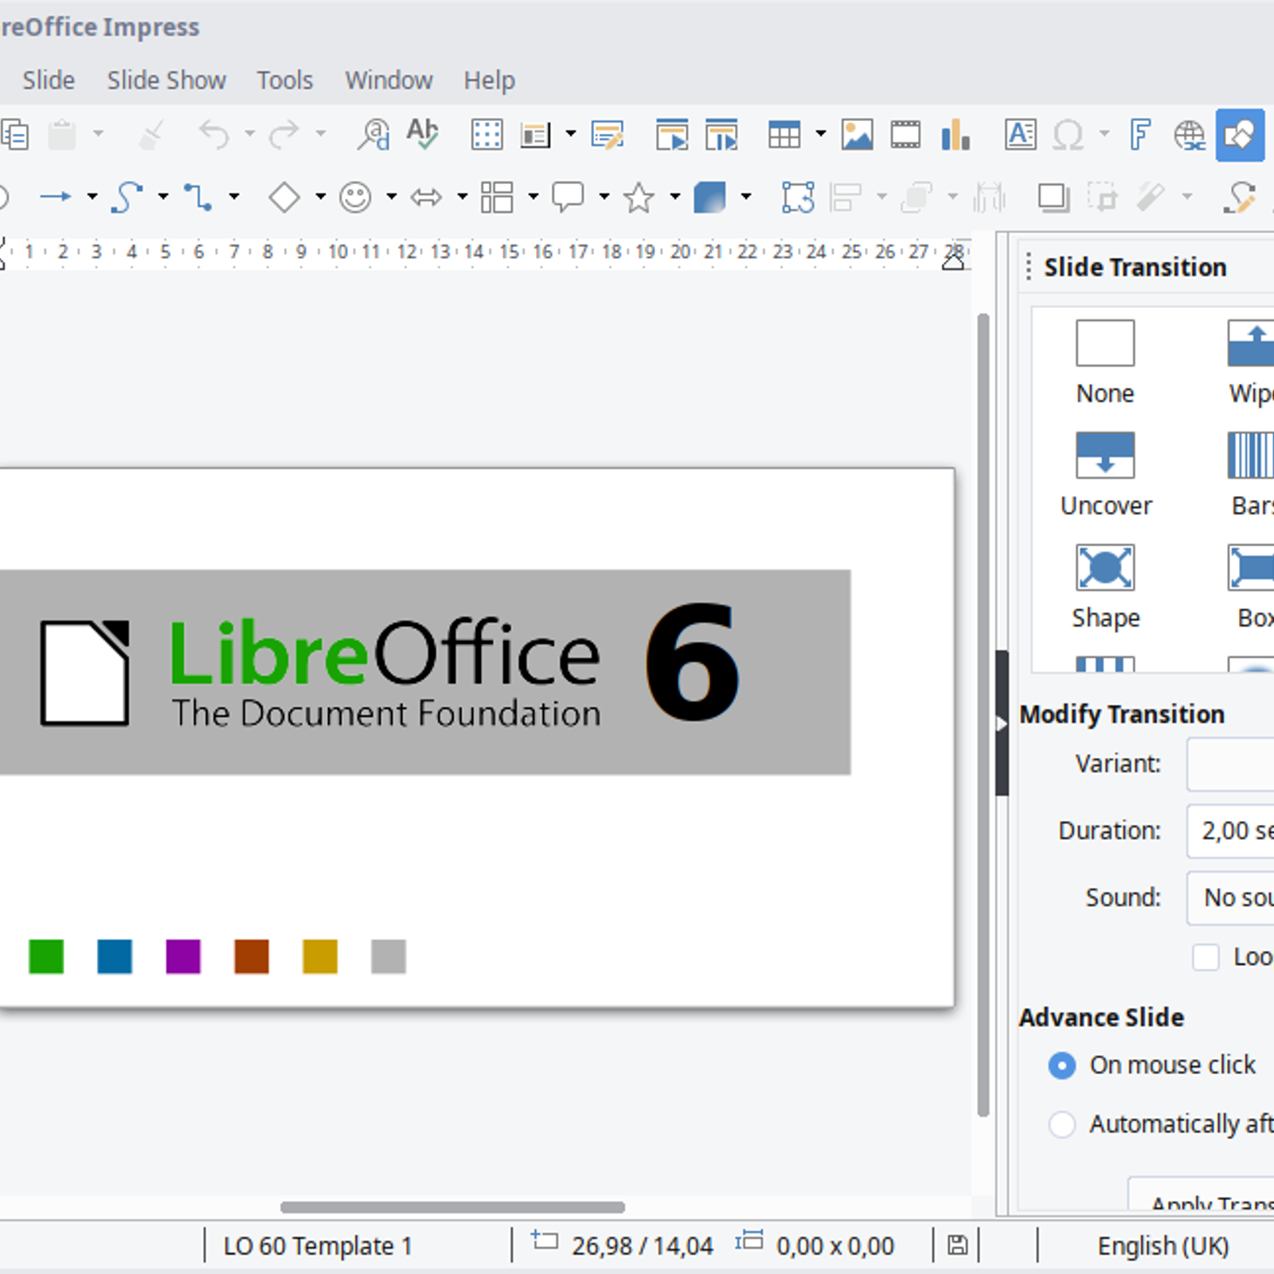Screen dimensions: 1274x1274
Task: Open Find & Replace tool
Action: tap(373, 135)
